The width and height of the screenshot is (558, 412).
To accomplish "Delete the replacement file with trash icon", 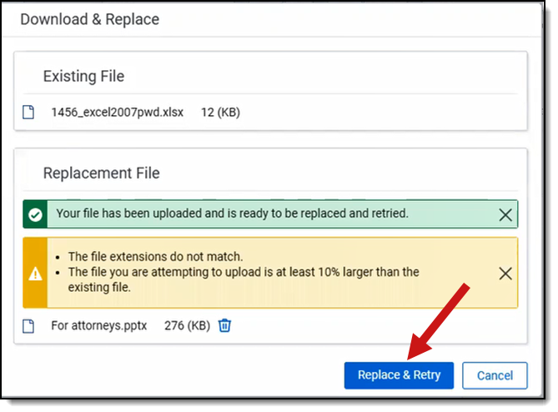I will pyautogui.click(x=224, y=325).
